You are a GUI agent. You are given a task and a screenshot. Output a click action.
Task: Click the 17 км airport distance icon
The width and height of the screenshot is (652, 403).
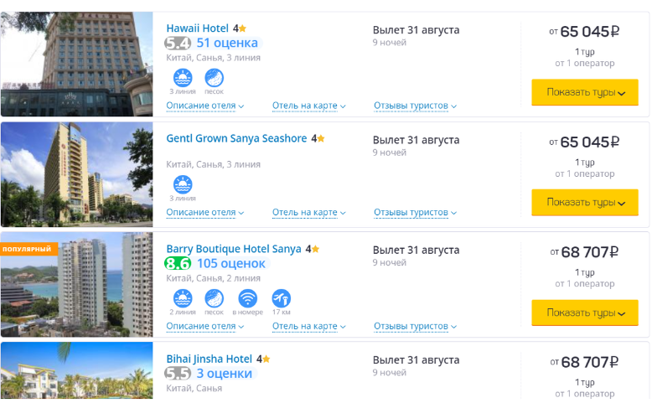pos(281,298)
